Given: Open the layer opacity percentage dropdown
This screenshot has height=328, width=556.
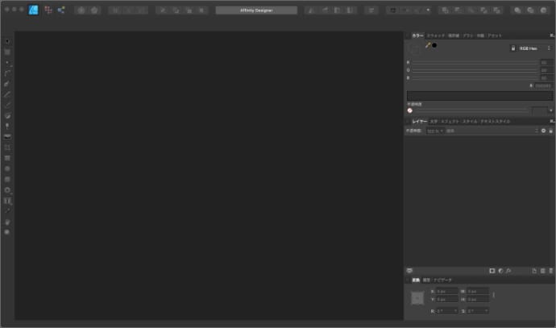Looking at the screenshot, I should point(434,131).
